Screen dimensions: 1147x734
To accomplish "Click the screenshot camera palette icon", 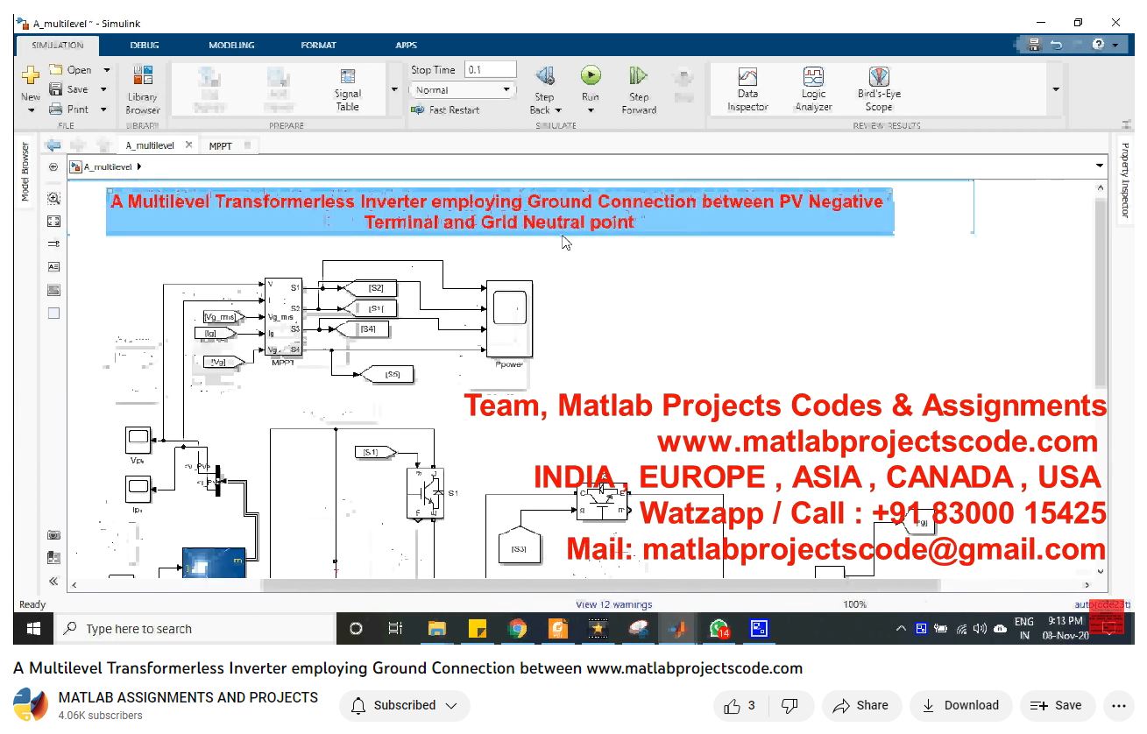I will pyautogui.click(x=53, y=535).
